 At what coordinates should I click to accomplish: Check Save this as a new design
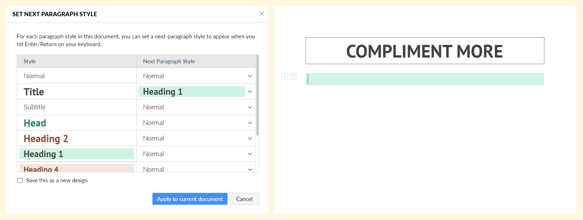[20, 180]
